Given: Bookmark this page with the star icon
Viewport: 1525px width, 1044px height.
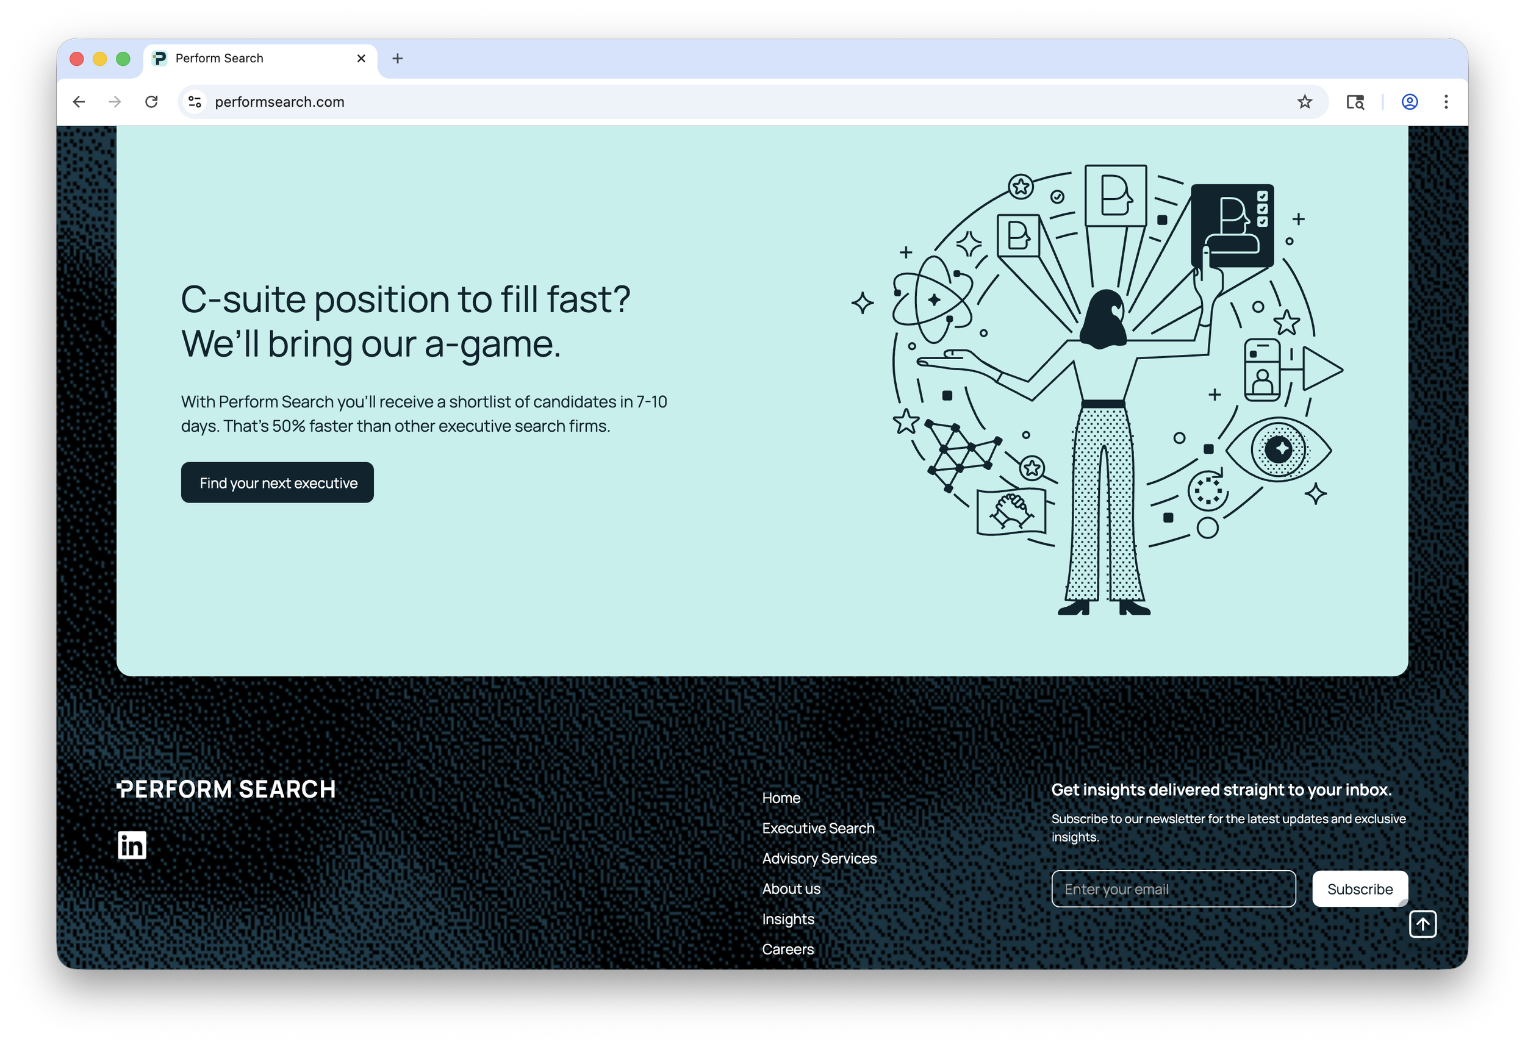Looking at the screenshot, I should pyautogui.click(x=1305, y=102).
